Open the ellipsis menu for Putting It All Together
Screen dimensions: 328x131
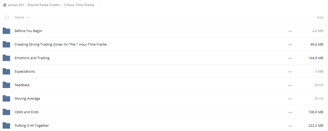click(x=290, y=126)
